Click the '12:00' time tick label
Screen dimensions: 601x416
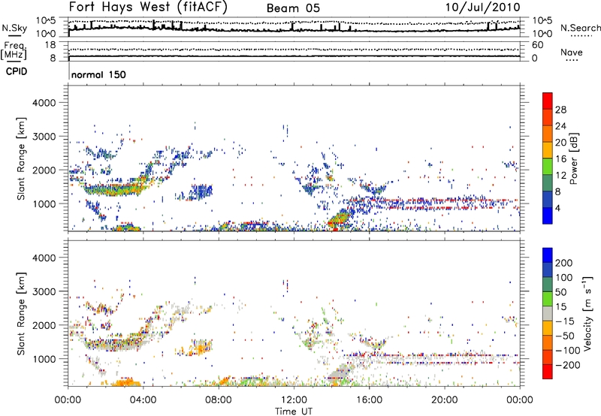(x=294, y=400)
